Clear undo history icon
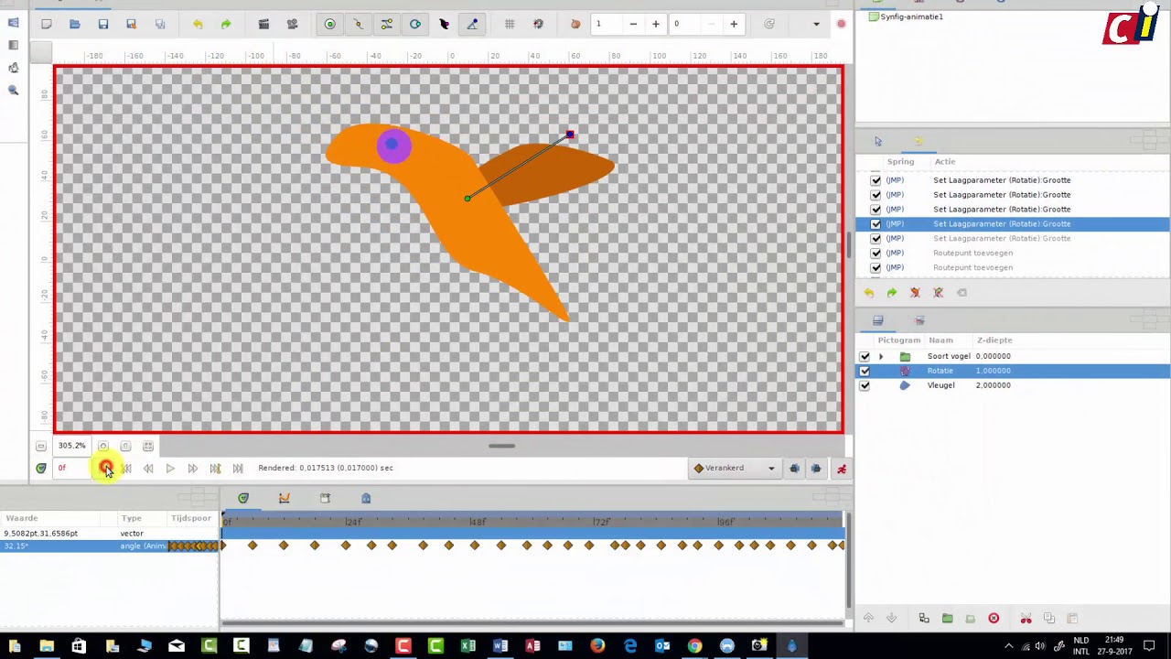 (915, 293)
